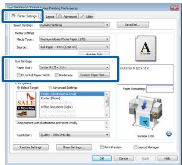Viewport: 182px width, 165px height.
Task: Click the printer illustration image
Action: click(x=146, y=113)
